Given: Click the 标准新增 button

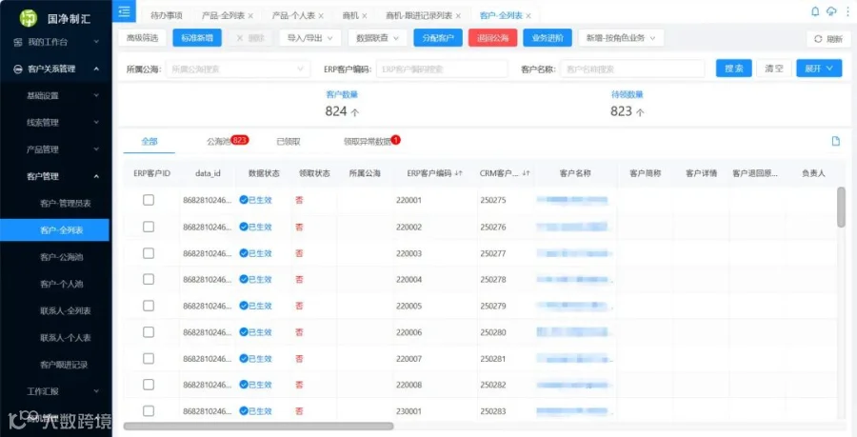Looking at the screenshot, I should pos(197,38).
